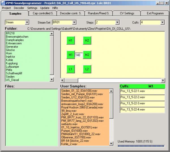Click cuff slot Pos_13_5-22-3.wav

[x=142, y=104]
